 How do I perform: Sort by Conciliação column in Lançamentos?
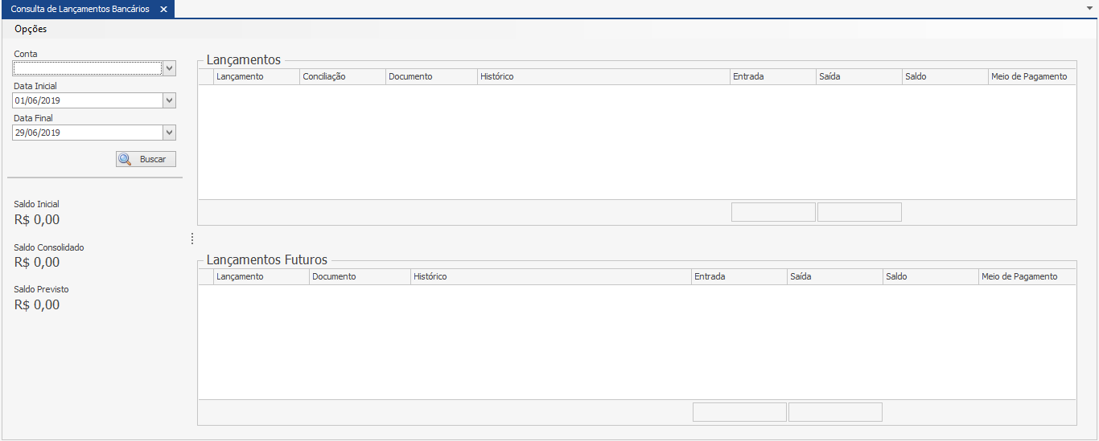tap(342, 76)
